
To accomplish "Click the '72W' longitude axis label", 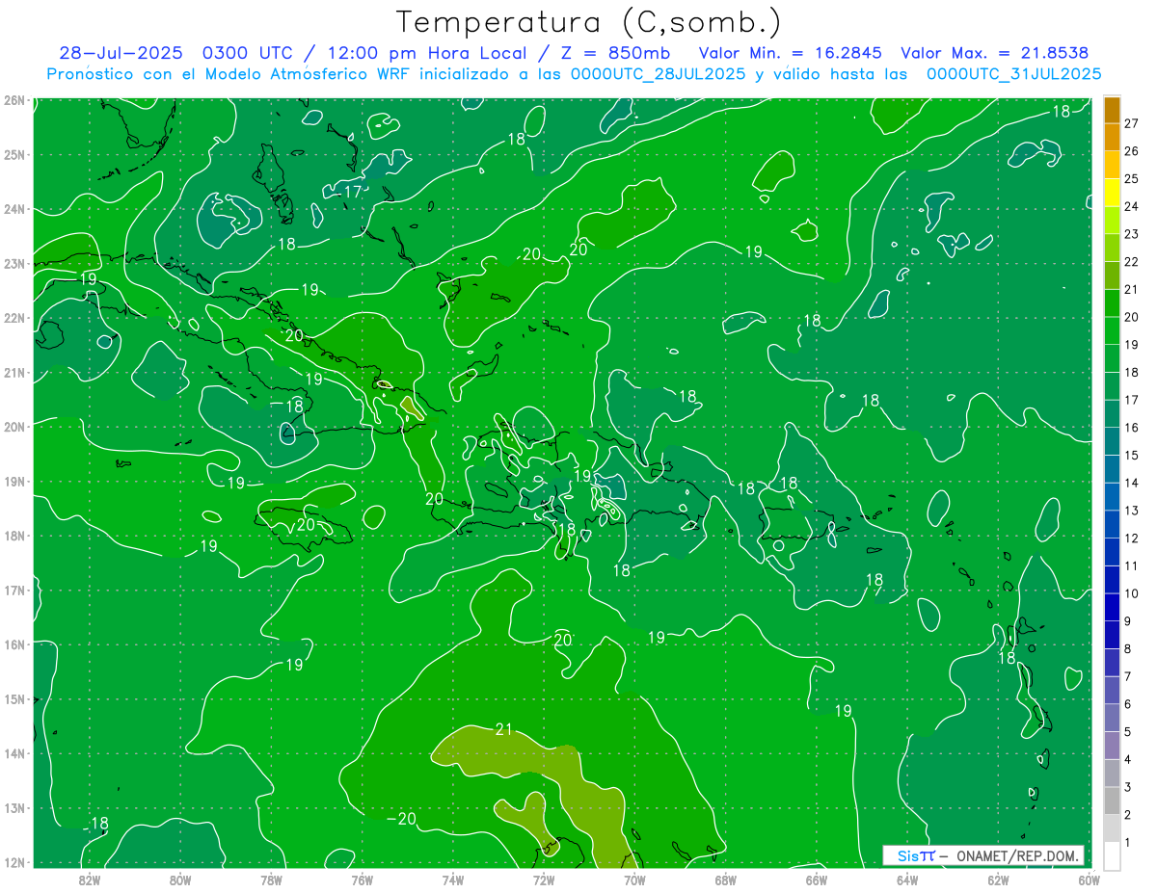I will 544,879.
